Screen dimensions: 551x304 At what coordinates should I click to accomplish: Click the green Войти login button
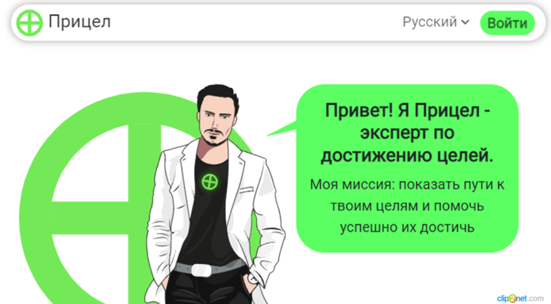(507, 23)
